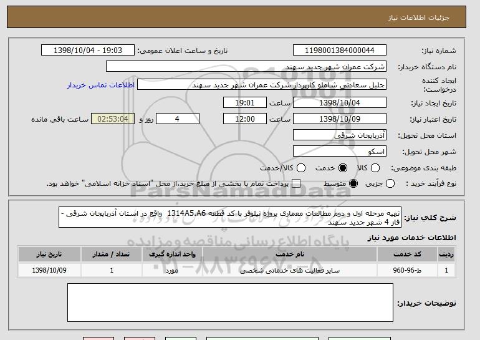
Task: Click service name cell سایر فعالیت های خدماتی شخصی
Action: point(290,270)
